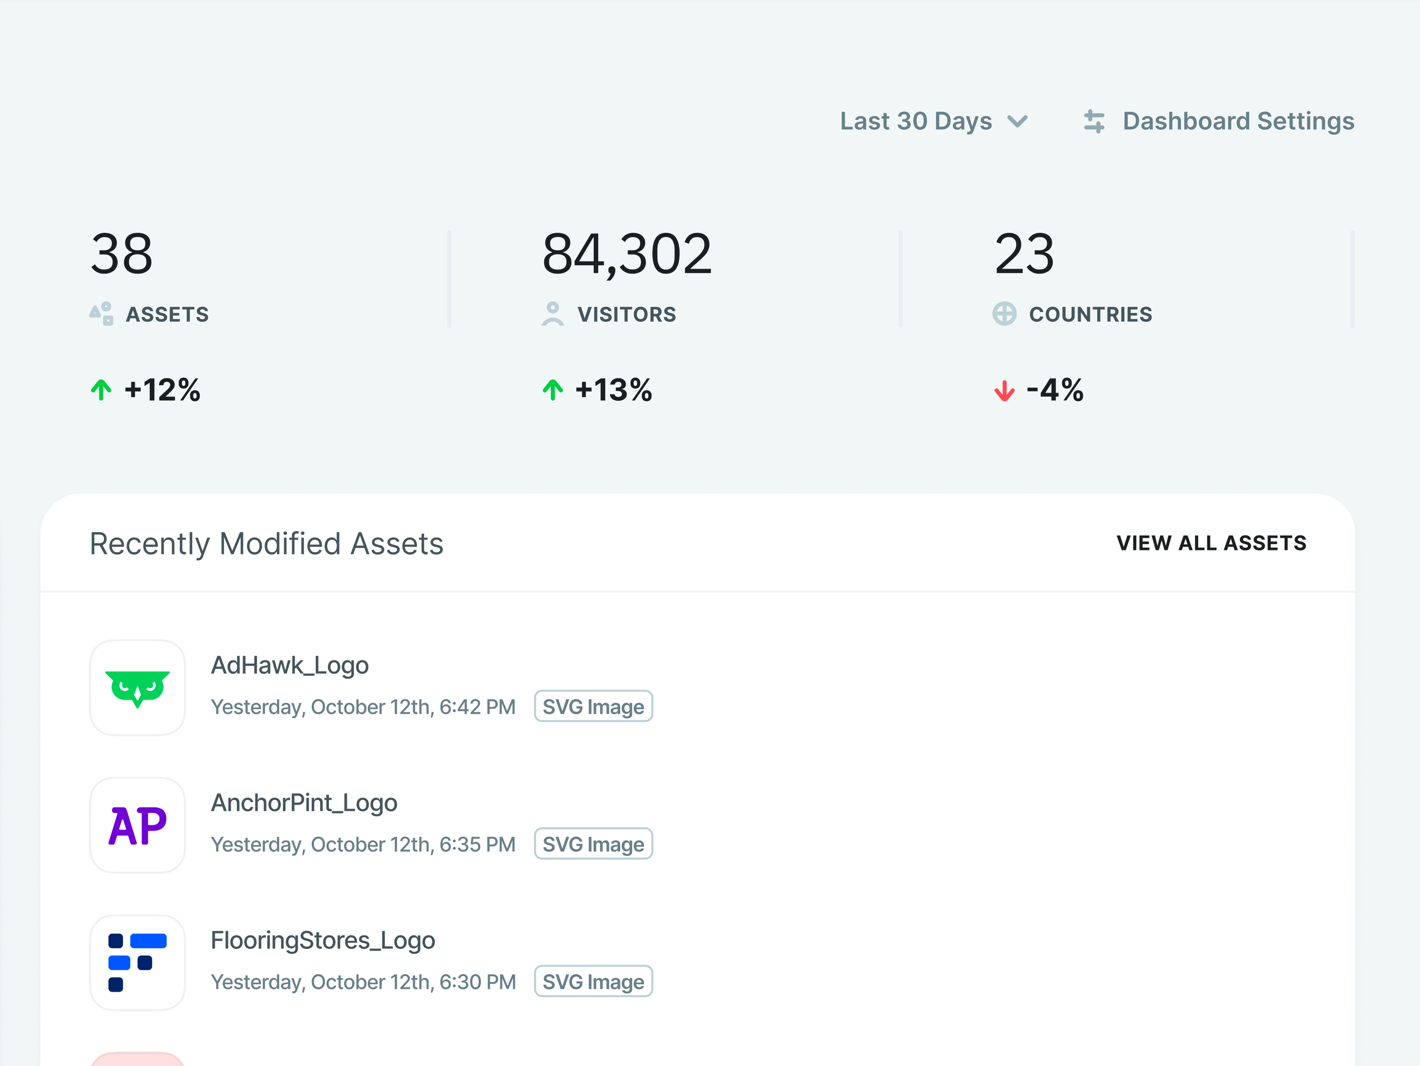Select the 38 assets count
1420x1066 pixels.
122,254
